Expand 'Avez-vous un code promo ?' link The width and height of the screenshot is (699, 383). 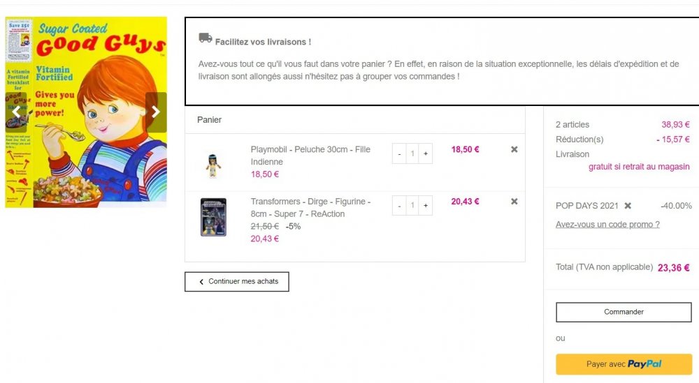(607, 225)
